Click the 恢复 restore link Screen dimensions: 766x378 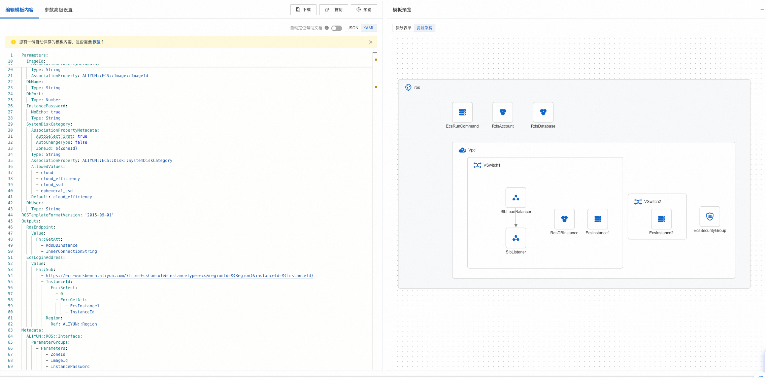[96, 42]
